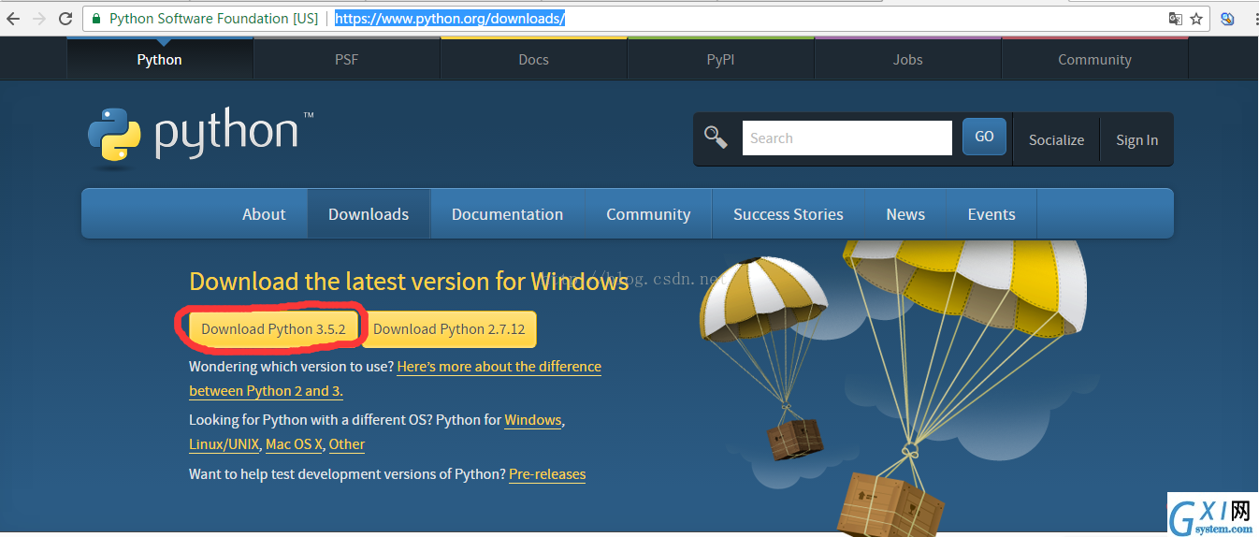Open the Success Stories menu

click(788, 214)
